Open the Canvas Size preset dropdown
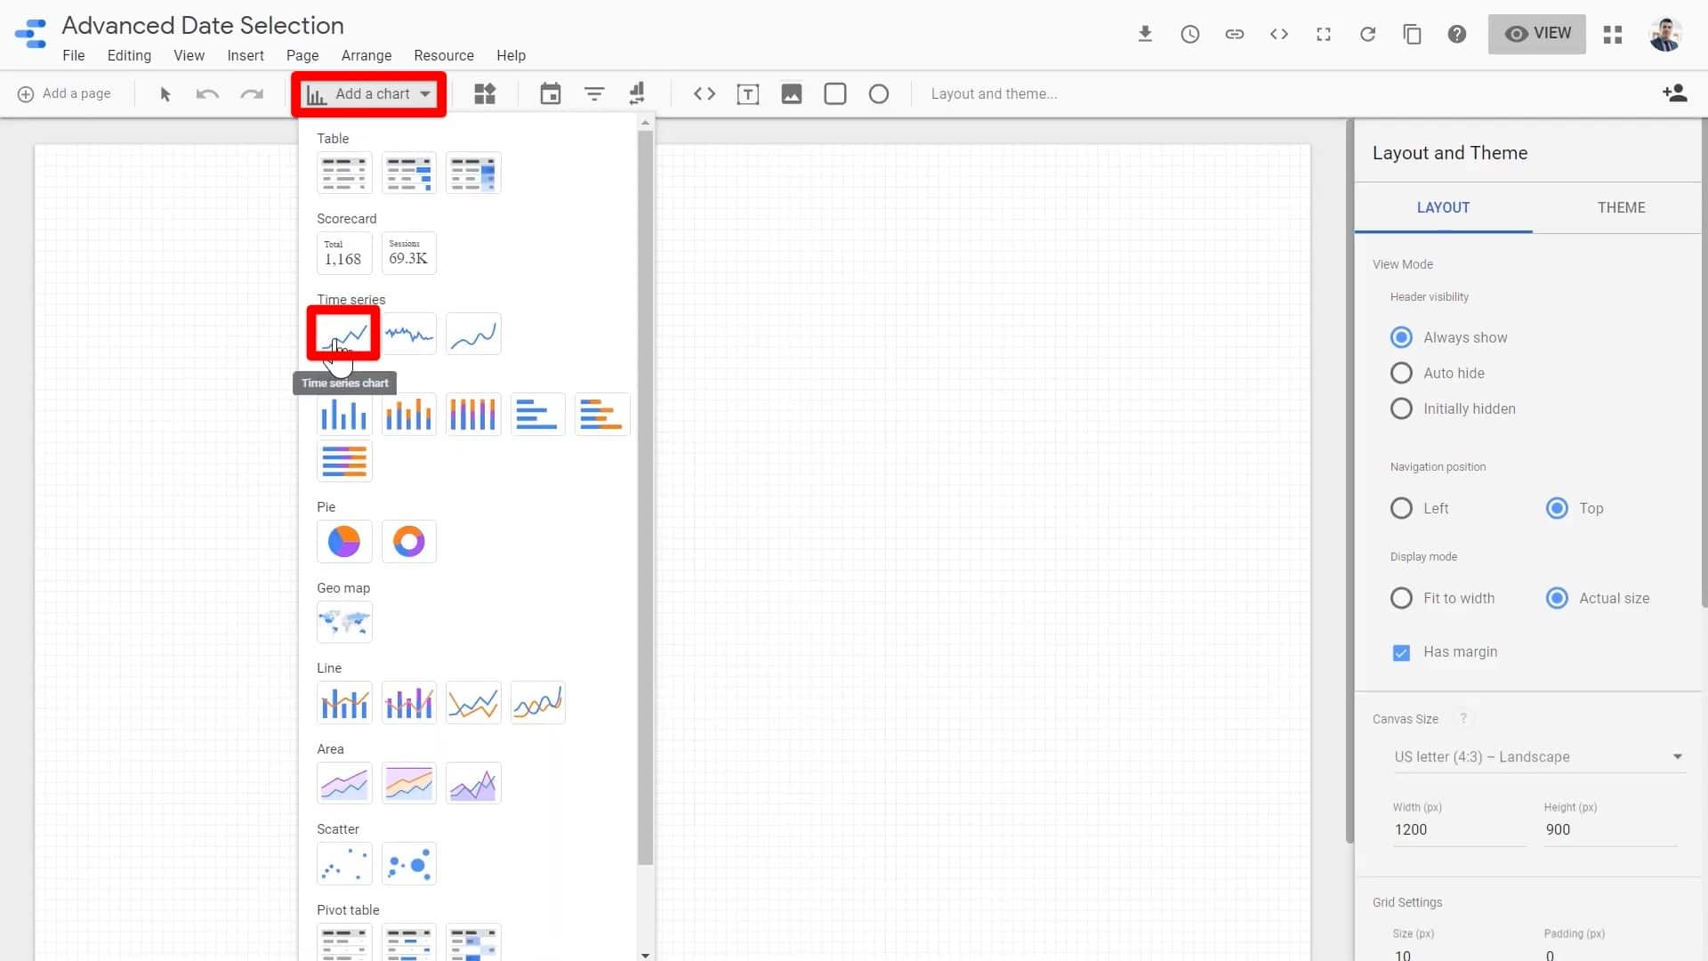Screen dimensions: 1708x961 click(x=1539, y=756)
